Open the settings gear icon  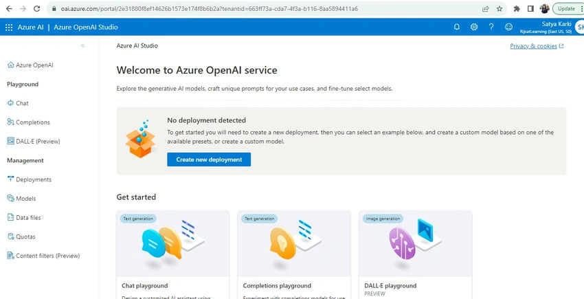click(474, 27)
